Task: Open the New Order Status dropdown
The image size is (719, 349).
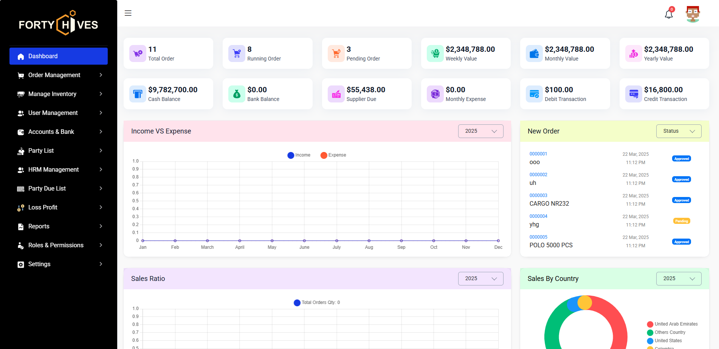Action: pos(679,131)
